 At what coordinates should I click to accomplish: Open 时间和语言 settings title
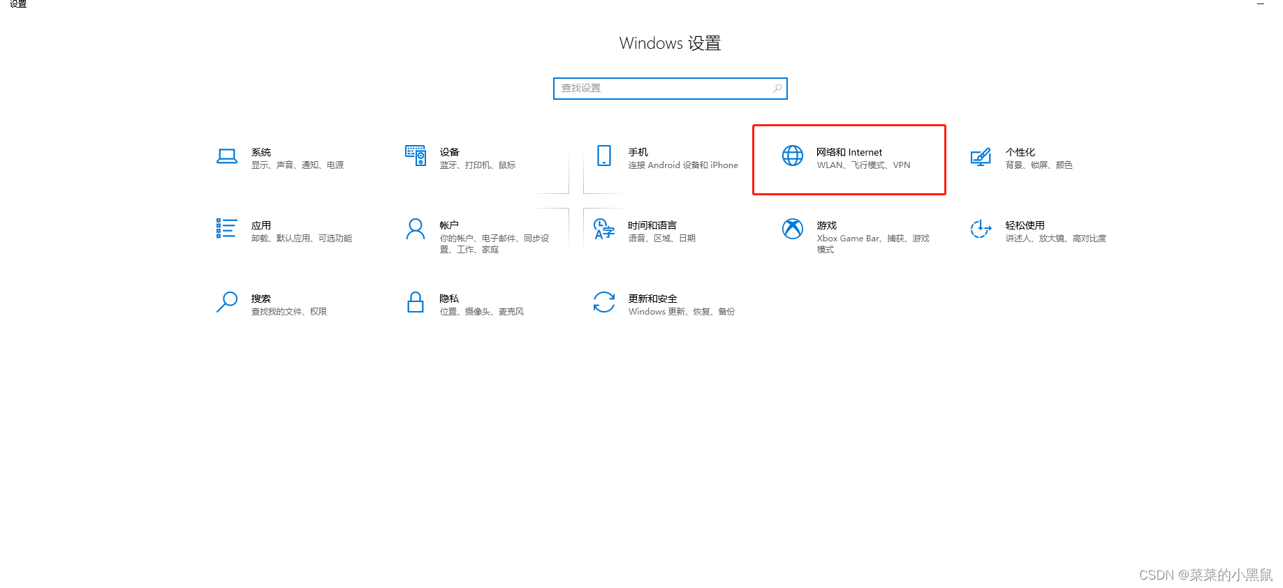[652, 225]
